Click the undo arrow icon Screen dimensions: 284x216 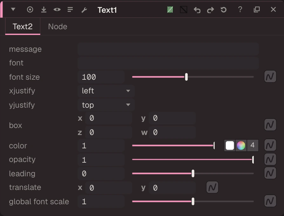pyautogui.click(x=197, y=10)
